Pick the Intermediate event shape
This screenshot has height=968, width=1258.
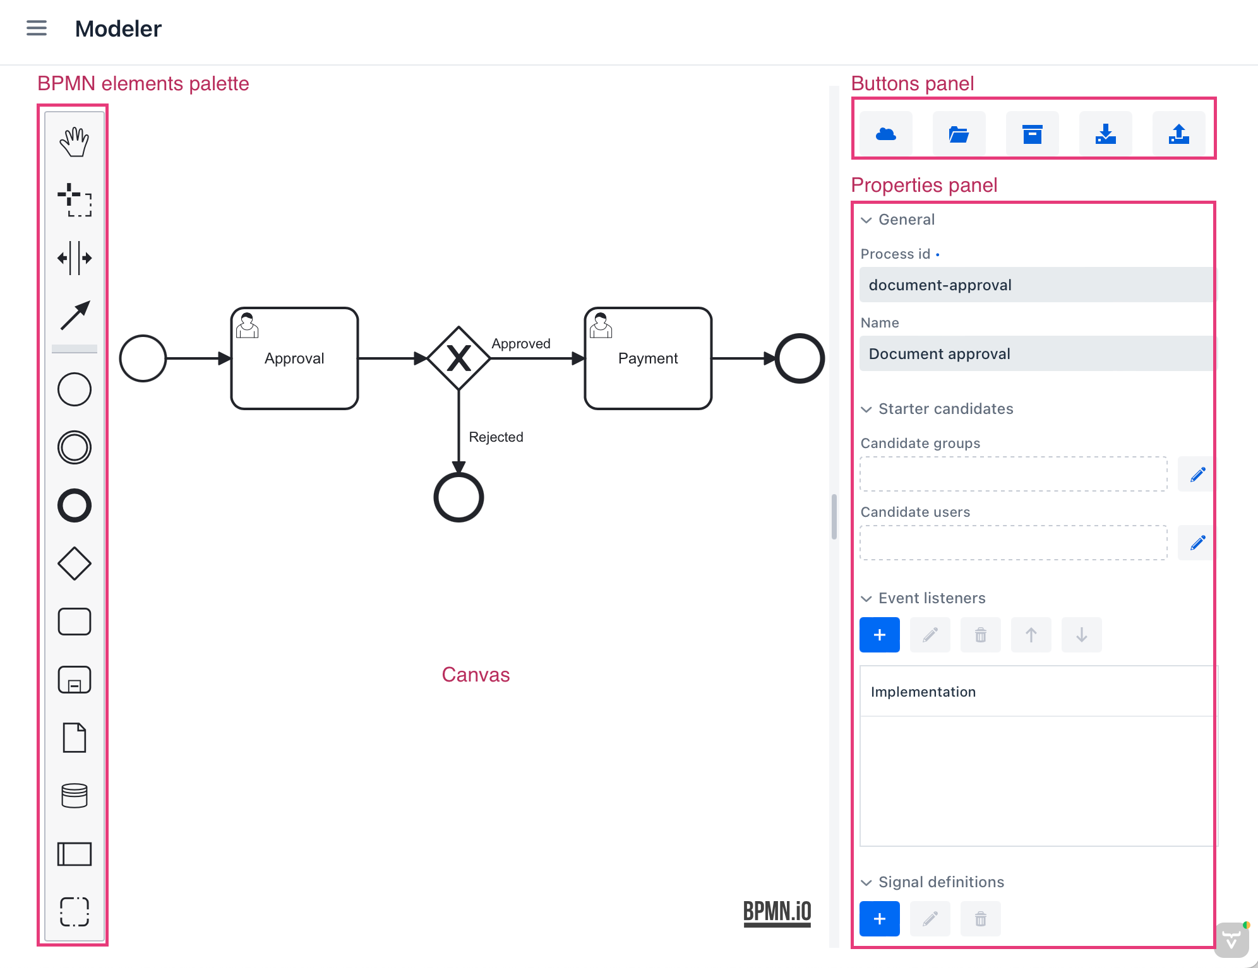74,447
